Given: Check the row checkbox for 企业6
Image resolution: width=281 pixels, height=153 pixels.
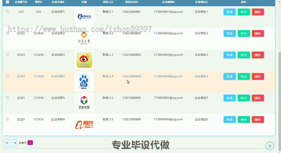Looking at the screenshot, I should (x=7, y=119).
